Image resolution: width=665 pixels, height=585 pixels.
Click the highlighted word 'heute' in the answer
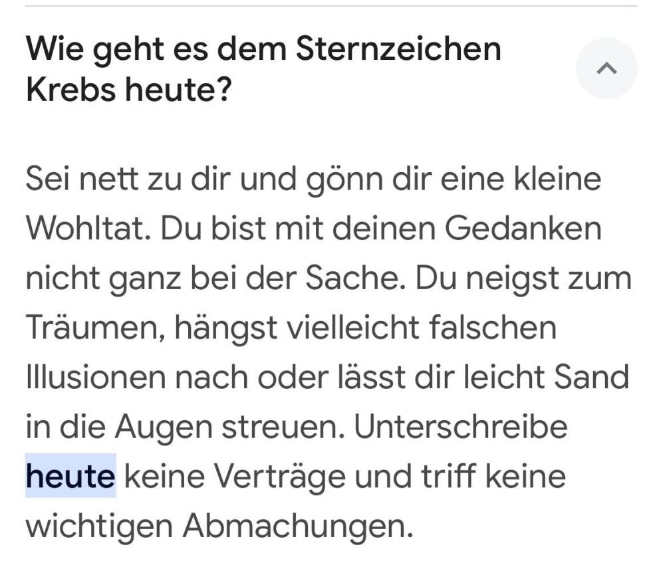pos(70,477)
